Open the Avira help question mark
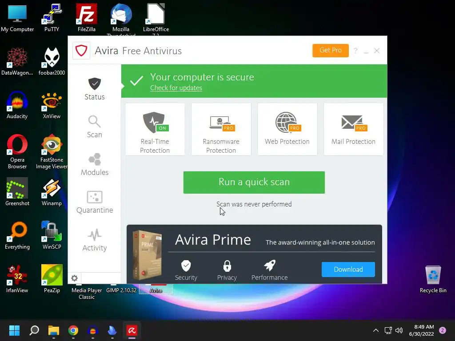455x341 pixels. [x=355, y=51]
